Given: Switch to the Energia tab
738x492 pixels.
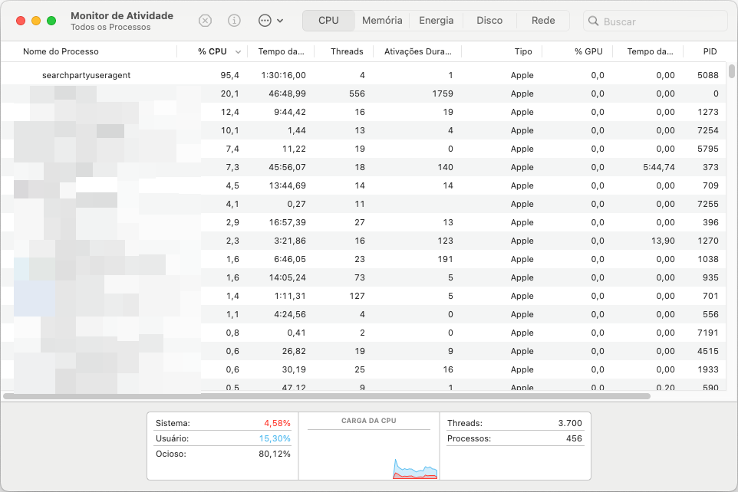Looking at the screenshot, I should 436,21.
